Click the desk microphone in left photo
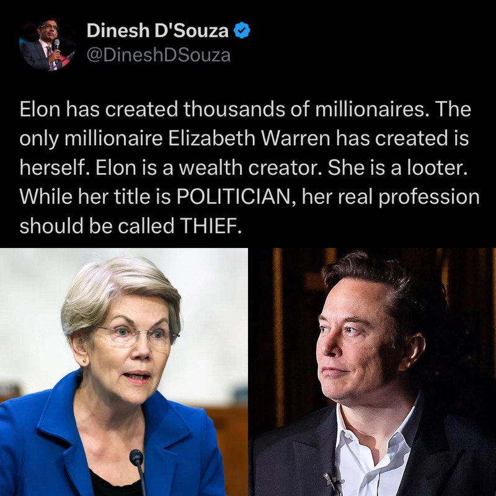The width and height of the screenshot is (496, 496). tap(138, 471)
